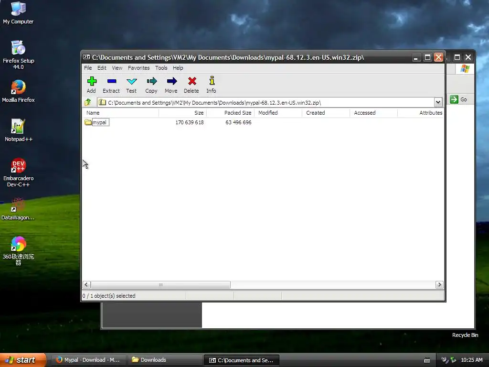Screen dimensions: 489x367
Task: Run the Test archive tool
Action: click(131, 85)
